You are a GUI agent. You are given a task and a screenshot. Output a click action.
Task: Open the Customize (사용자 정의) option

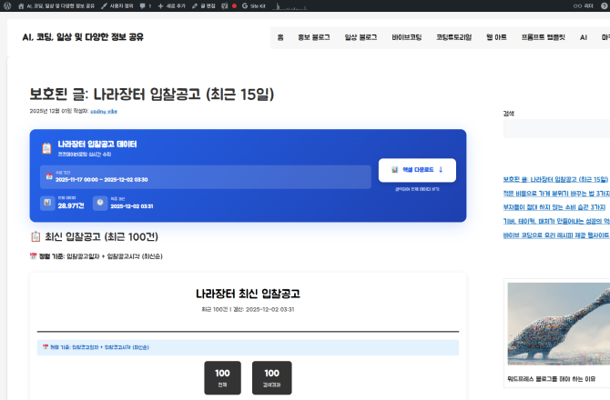pos(117,5)
